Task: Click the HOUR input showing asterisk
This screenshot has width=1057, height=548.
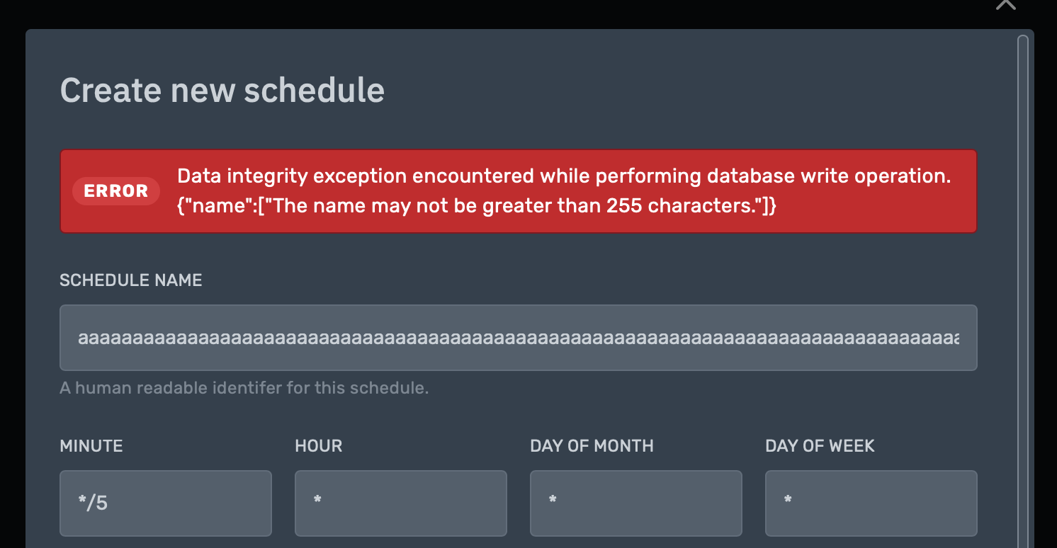Action: point(400,503)
